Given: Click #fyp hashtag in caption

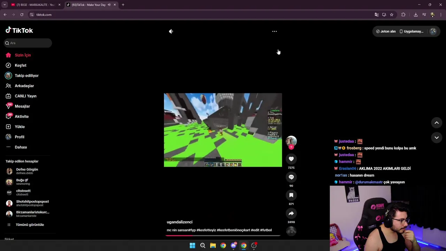Looking at the screenshot, I should pyautogui.click(x=192, y=230).
